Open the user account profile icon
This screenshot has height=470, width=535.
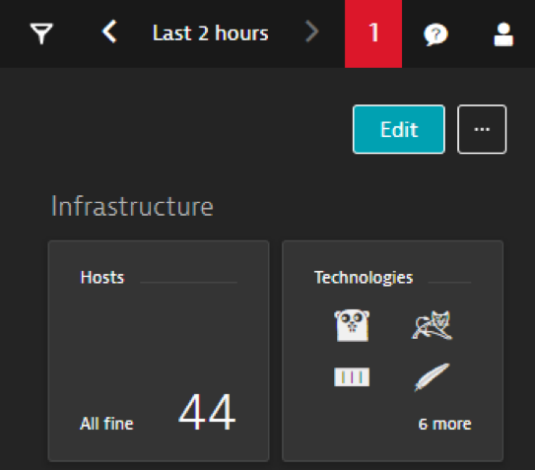503,34
